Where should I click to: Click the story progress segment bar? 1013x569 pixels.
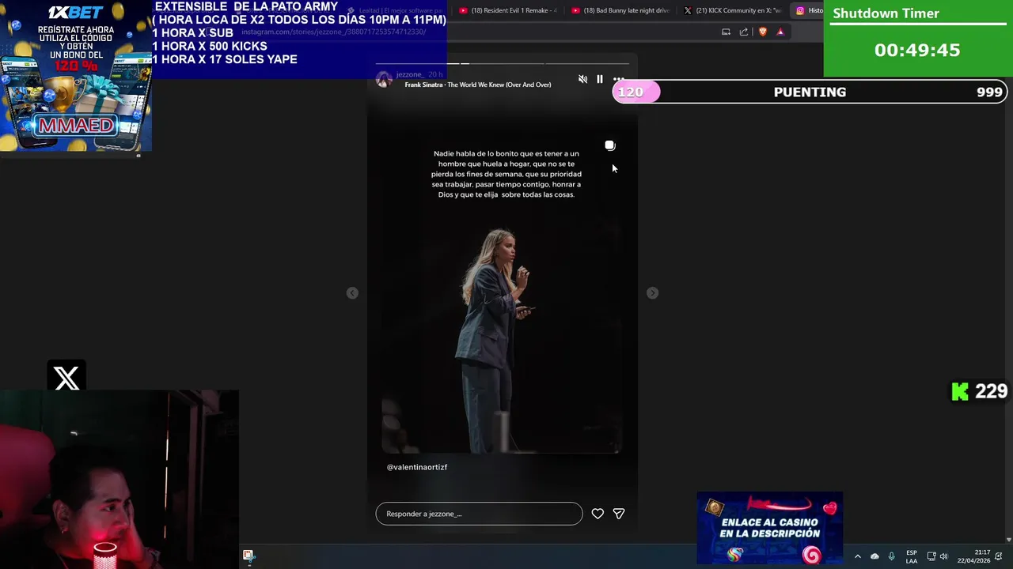tap(503, 63)
